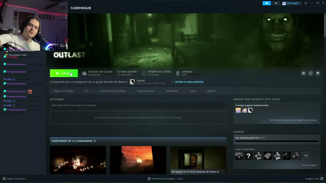Click the 'ÚLTIMA SESIÓN' 25 may 2025 text

(127, 73)
